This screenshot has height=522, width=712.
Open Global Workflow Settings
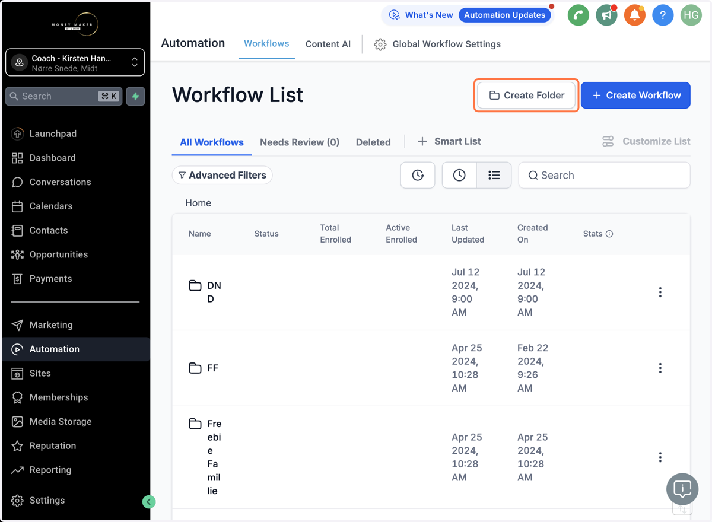pyautogui.click(x=437, y=44)
